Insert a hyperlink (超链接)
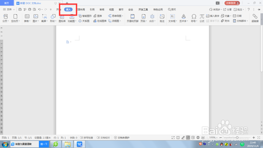The height and width of the screenshot is (148, 263). [x=255, y=18]
